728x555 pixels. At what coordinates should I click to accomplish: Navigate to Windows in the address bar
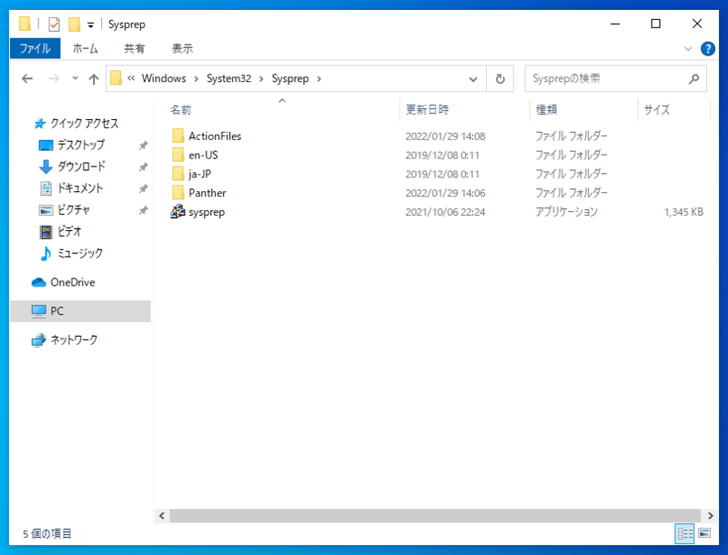coord(164,78)
